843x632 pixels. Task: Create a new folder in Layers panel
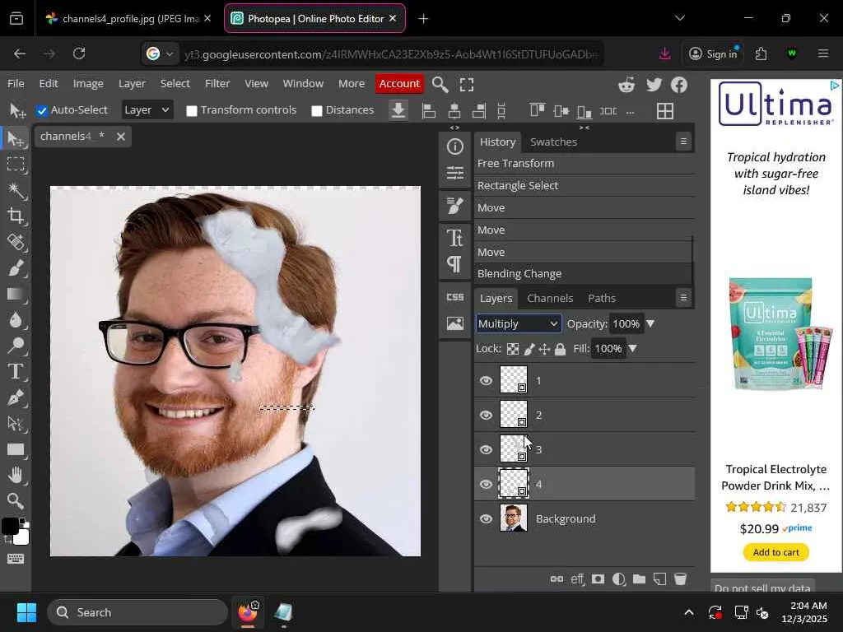(639, 579)
